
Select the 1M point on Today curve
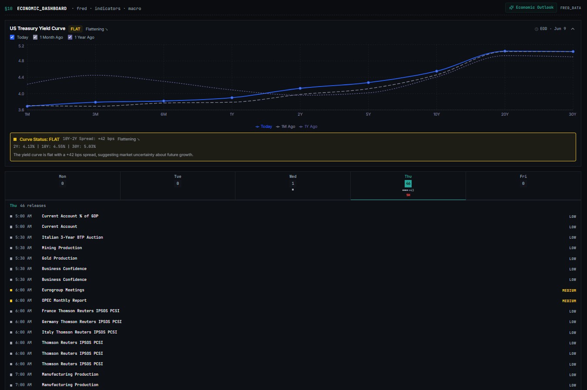coord(27,106)
